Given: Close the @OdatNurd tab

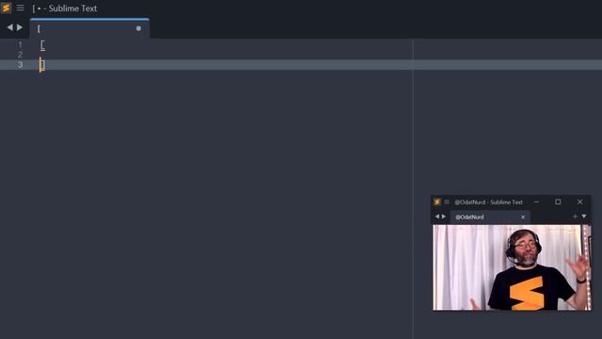Looking at the screenshot, I should point(523,218).
